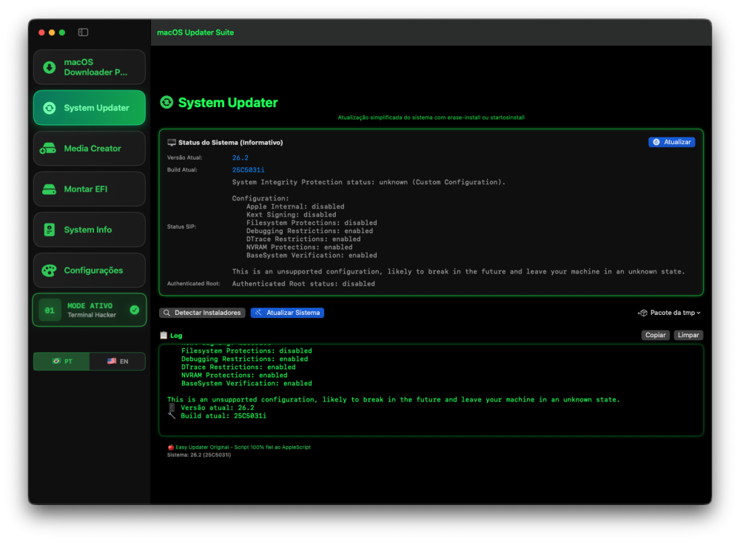The height and width of the screenshot is (542, 740).
Task: Click the package icon beside Pacote da tmp
Action: click(643, 313)
